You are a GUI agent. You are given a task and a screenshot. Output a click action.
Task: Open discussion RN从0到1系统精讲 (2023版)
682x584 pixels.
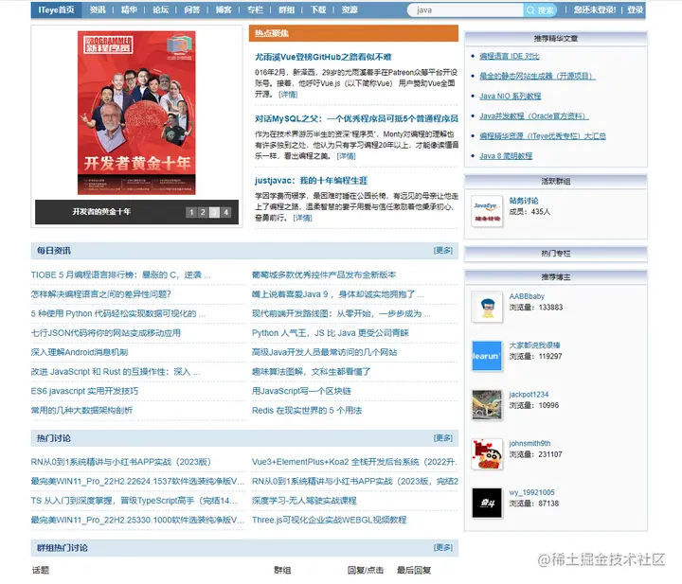(x=121, y=462)
